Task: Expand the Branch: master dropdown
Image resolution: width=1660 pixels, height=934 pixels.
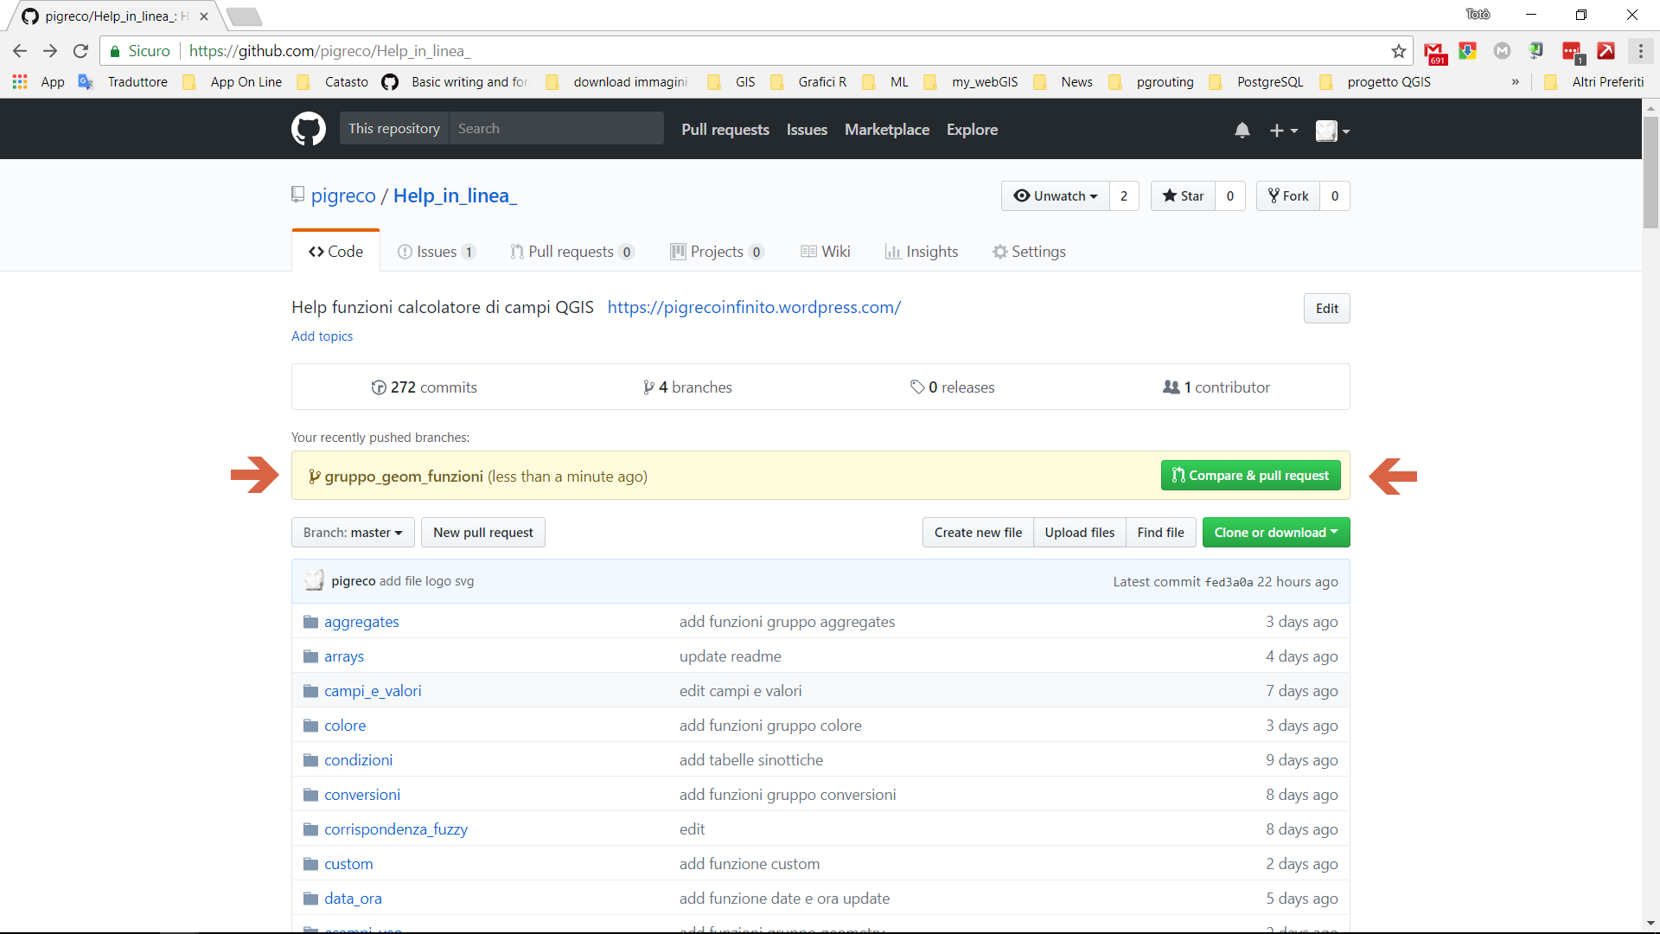Action: tap(353, 533)
